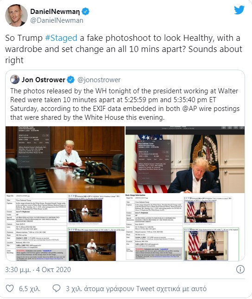Screen dimensions: 252x299
Task: Open bottom-right EXIF data screenshot
Action: [185, 227]
